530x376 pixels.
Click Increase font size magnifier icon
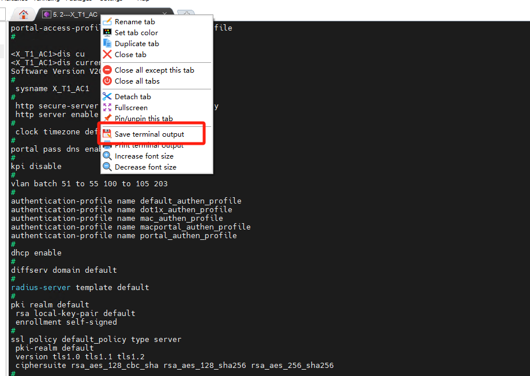107,156
